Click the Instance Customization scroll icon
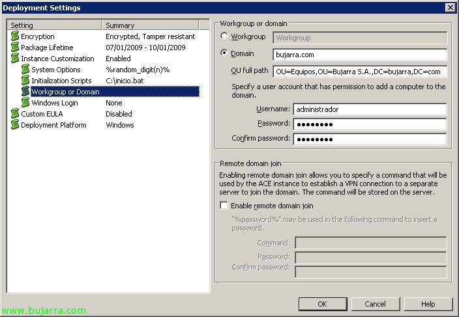This screenshot has width=459, height=317. click(14, 59)
